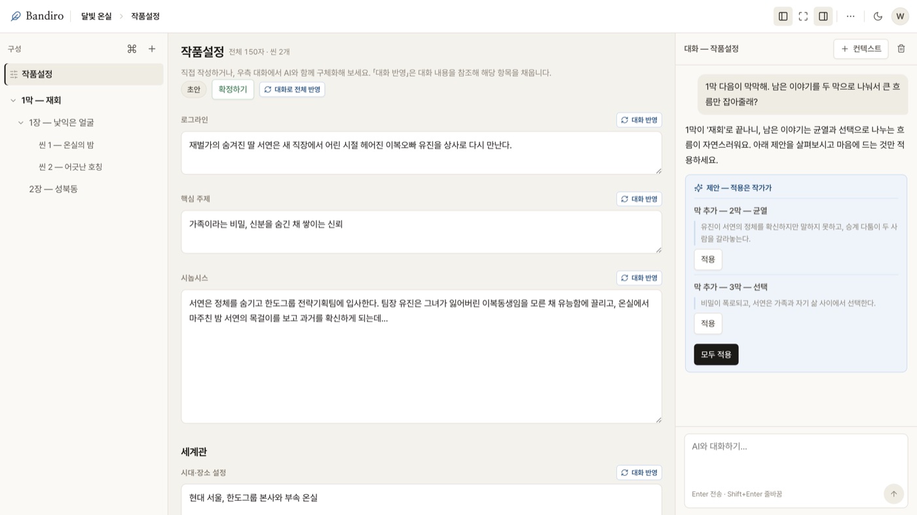
Task: Click 대화 반영 for 핵심 주제
Action: click(x=639, y=199)
